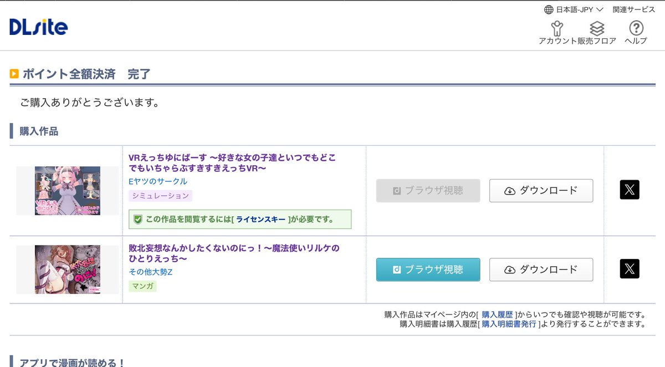Click the アプリで漫画が読める heading

[x=72, y=363]
